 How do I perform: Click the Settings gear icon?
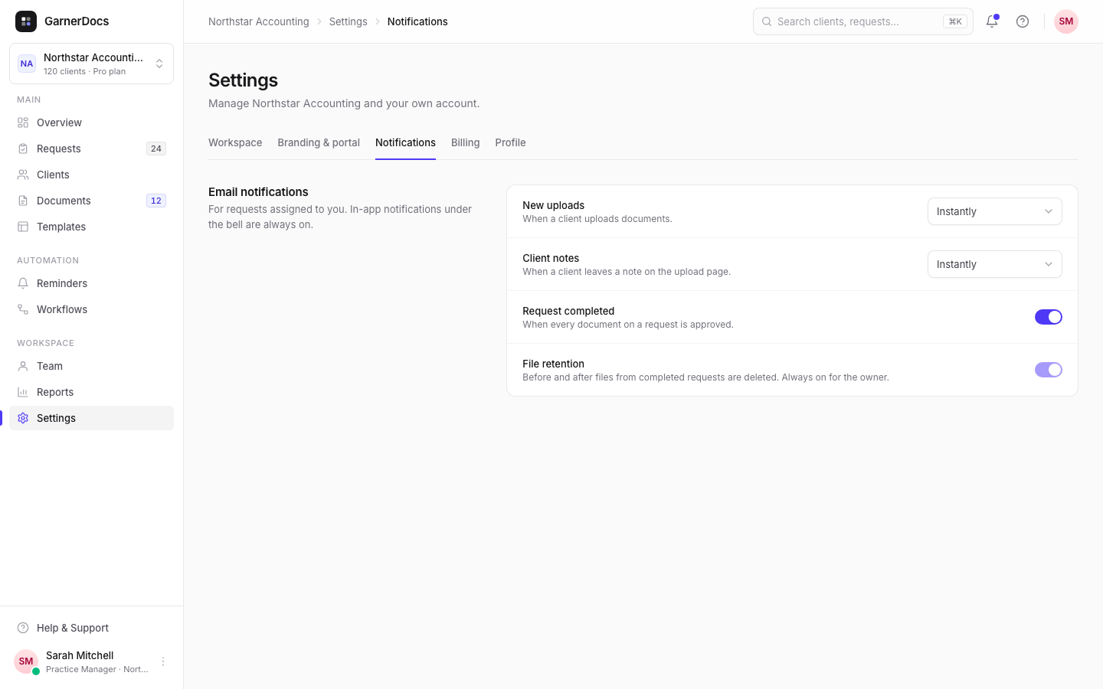point(23,418)
